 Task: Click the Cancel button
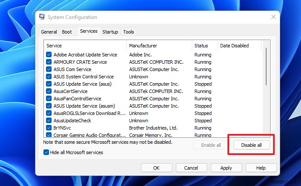pos(191,168)
